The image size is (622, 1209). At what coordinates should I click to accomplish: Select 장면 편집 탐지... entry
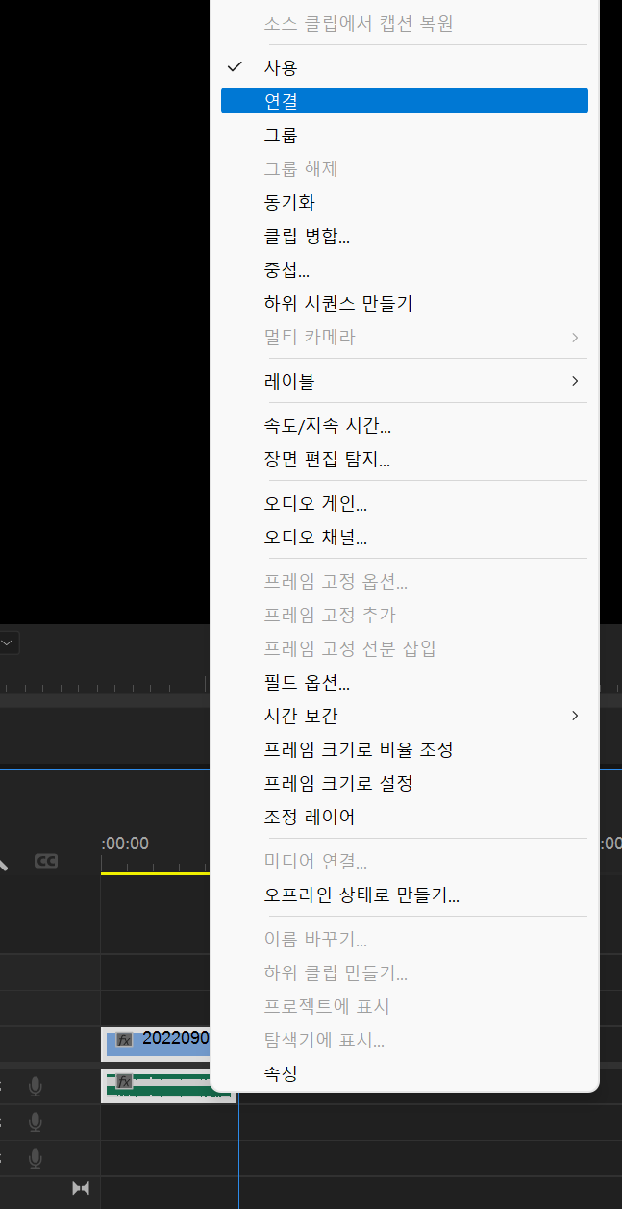[x=404, y=460]
